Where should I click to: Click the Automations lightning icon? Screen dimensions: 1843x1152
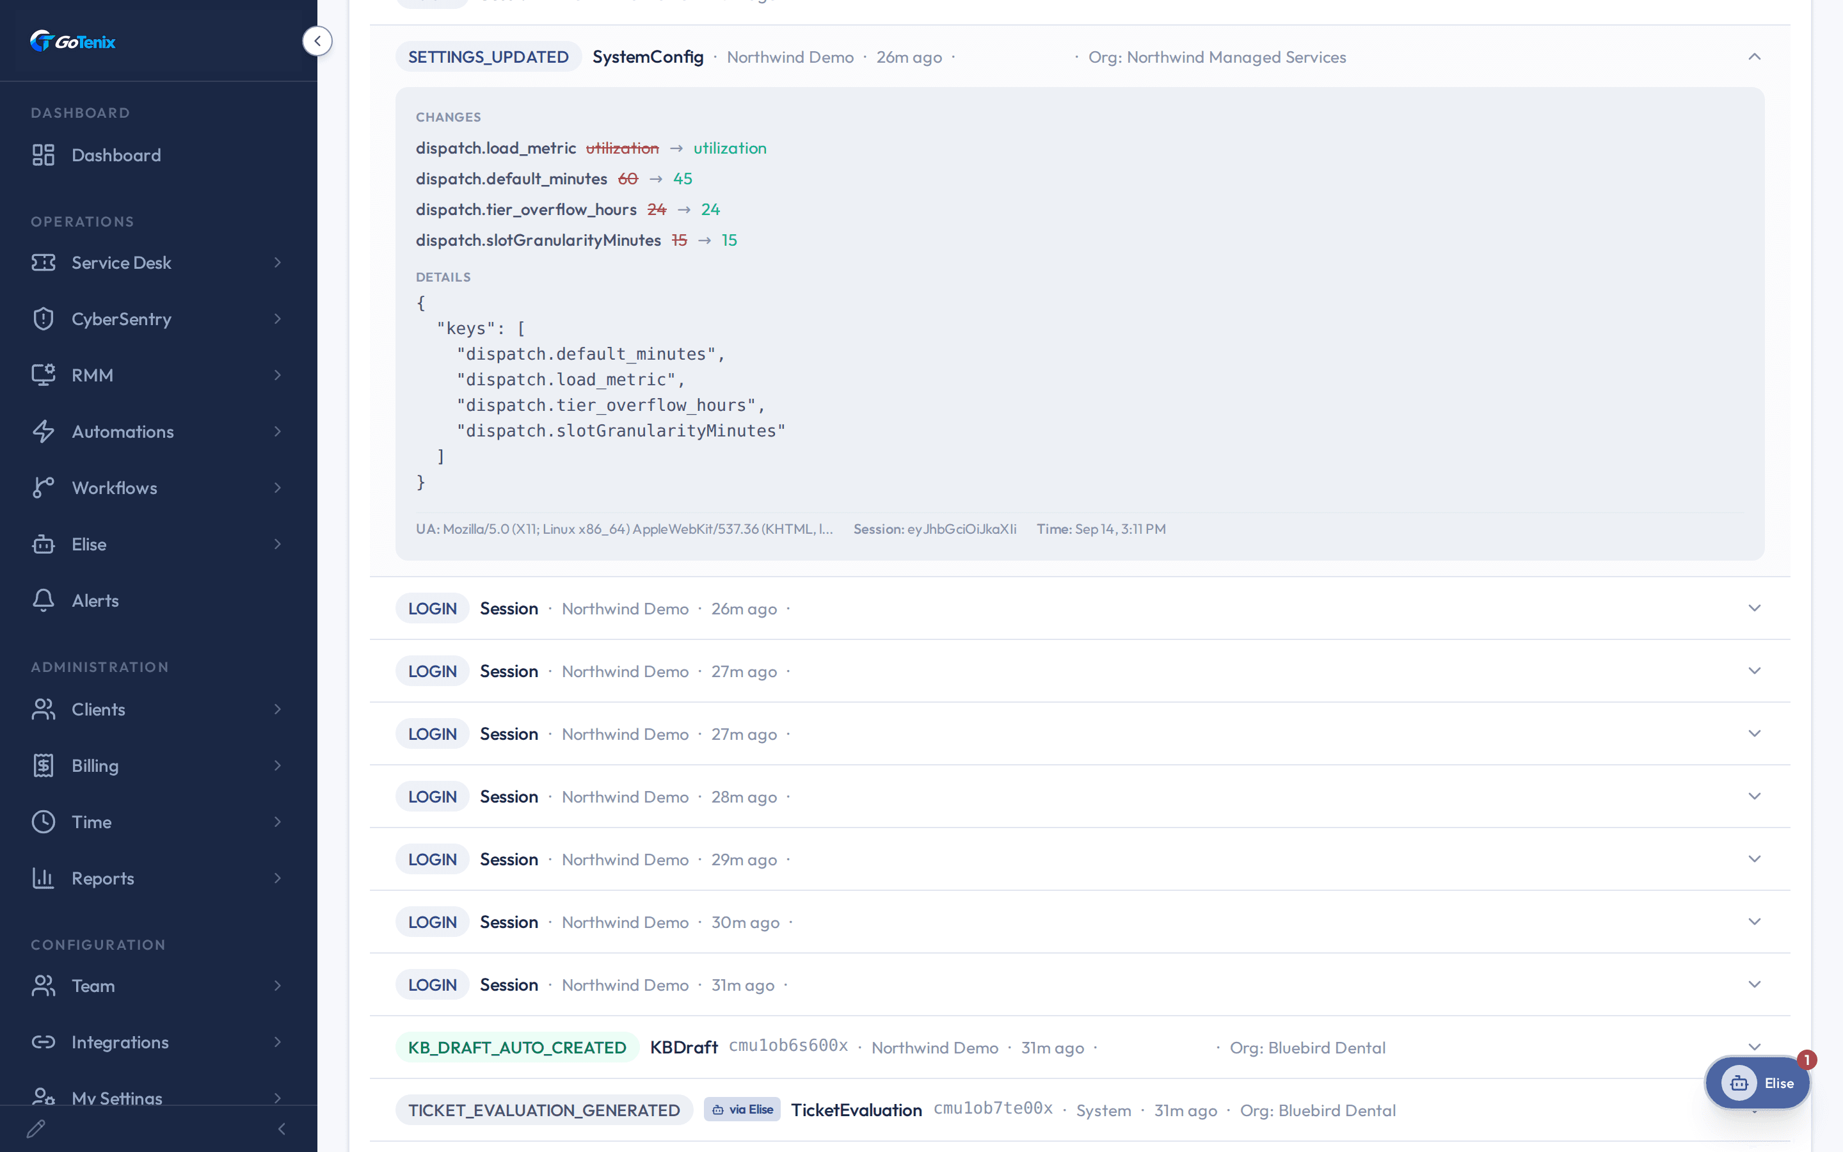coord(44,431)
